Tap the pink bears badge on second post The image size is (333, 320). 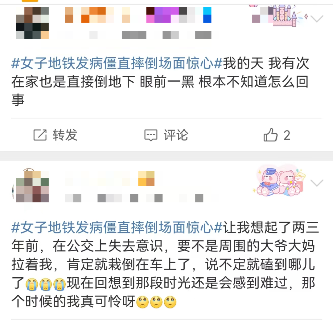(279, 180)
